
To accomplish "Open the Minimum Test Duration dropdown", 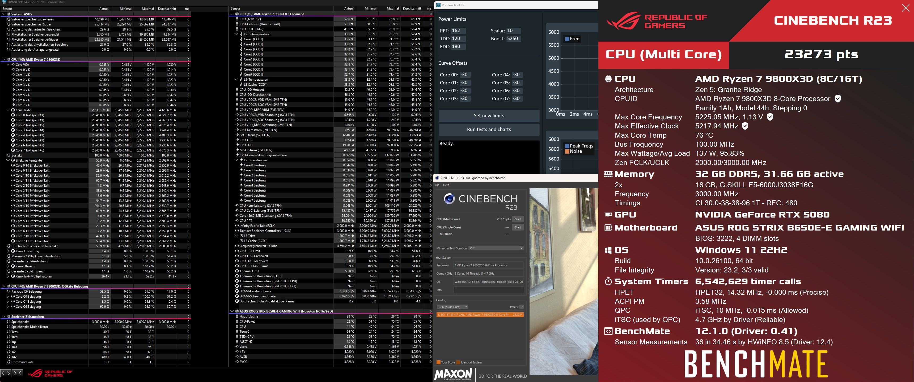I will click(496, 248).
